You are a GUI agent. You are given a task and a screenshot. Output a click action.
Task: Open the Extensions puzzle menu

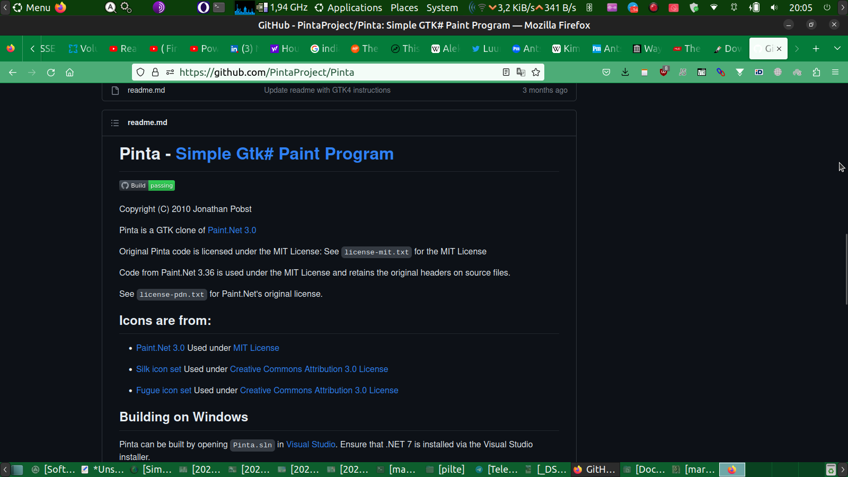pos(816,72)
